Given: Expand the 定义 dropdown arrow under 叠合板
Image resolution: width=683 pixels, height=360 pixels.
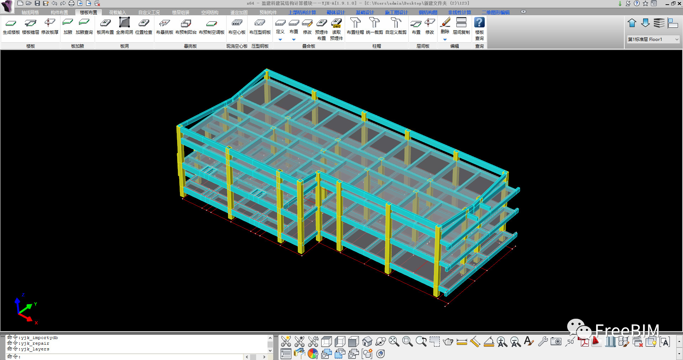Looking at the screenshot, I should pyautogui.click(x=280, y=39).
